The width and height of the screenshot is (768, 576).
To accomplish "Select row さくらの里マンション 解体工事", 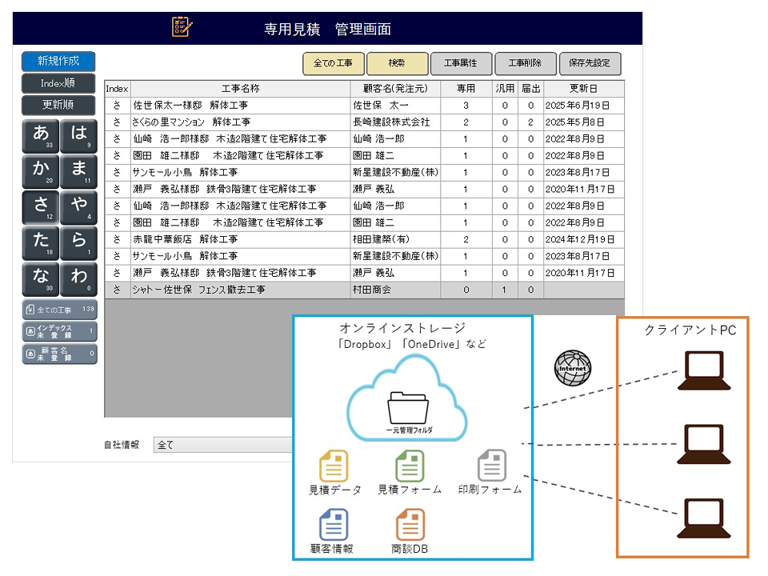I will pyautogui.click(x=365, y=122).
